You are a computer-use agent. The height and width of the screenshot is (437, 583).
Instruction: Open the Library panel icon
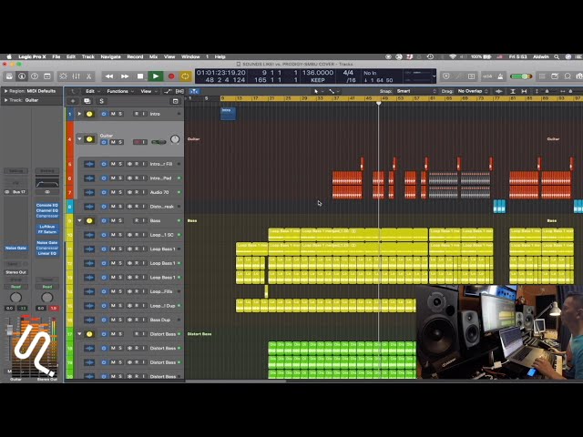pyautogui.click(x=9, y=76)
